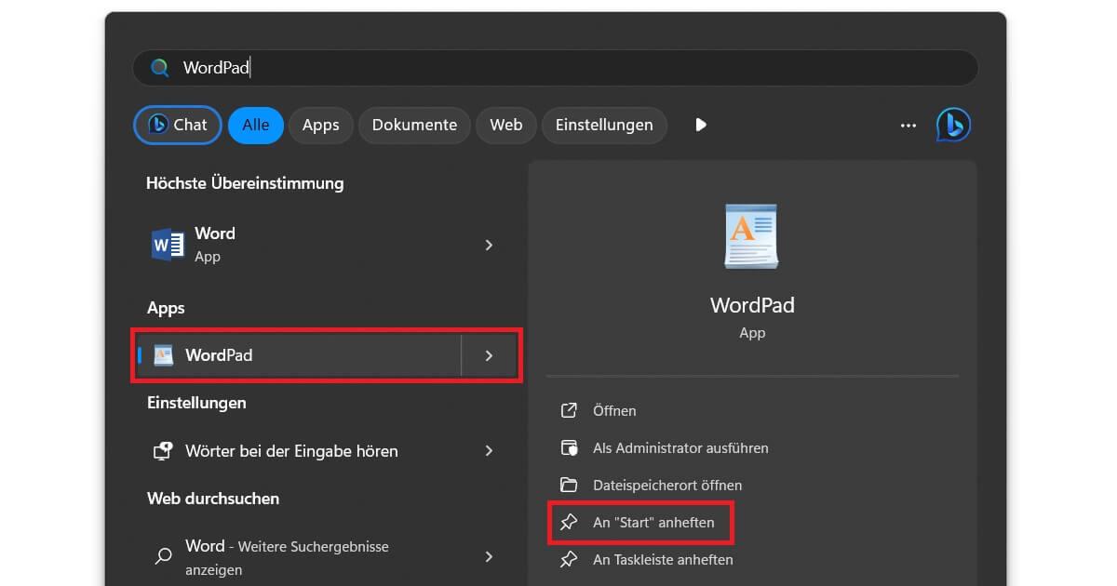Click the shield icon for Administrator ausführen
1117x586 pixels.
tap(569, 447)
